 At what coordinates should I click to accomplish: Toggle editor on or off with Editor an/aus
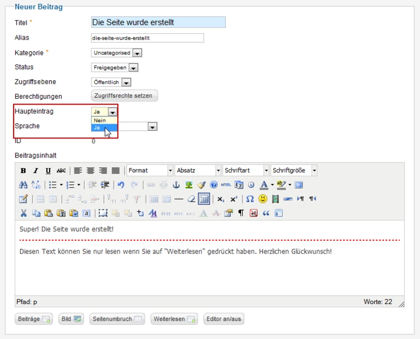pyautogui.click(x=224, y=319)
